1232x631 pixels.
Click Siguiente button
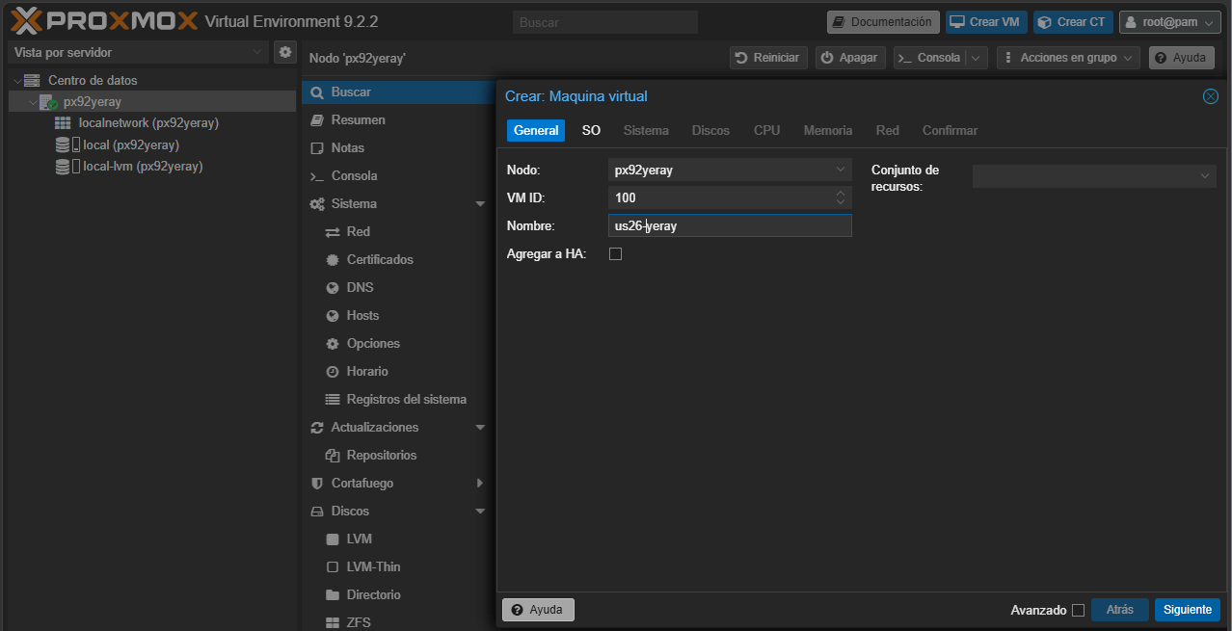tap(1188, 610)
